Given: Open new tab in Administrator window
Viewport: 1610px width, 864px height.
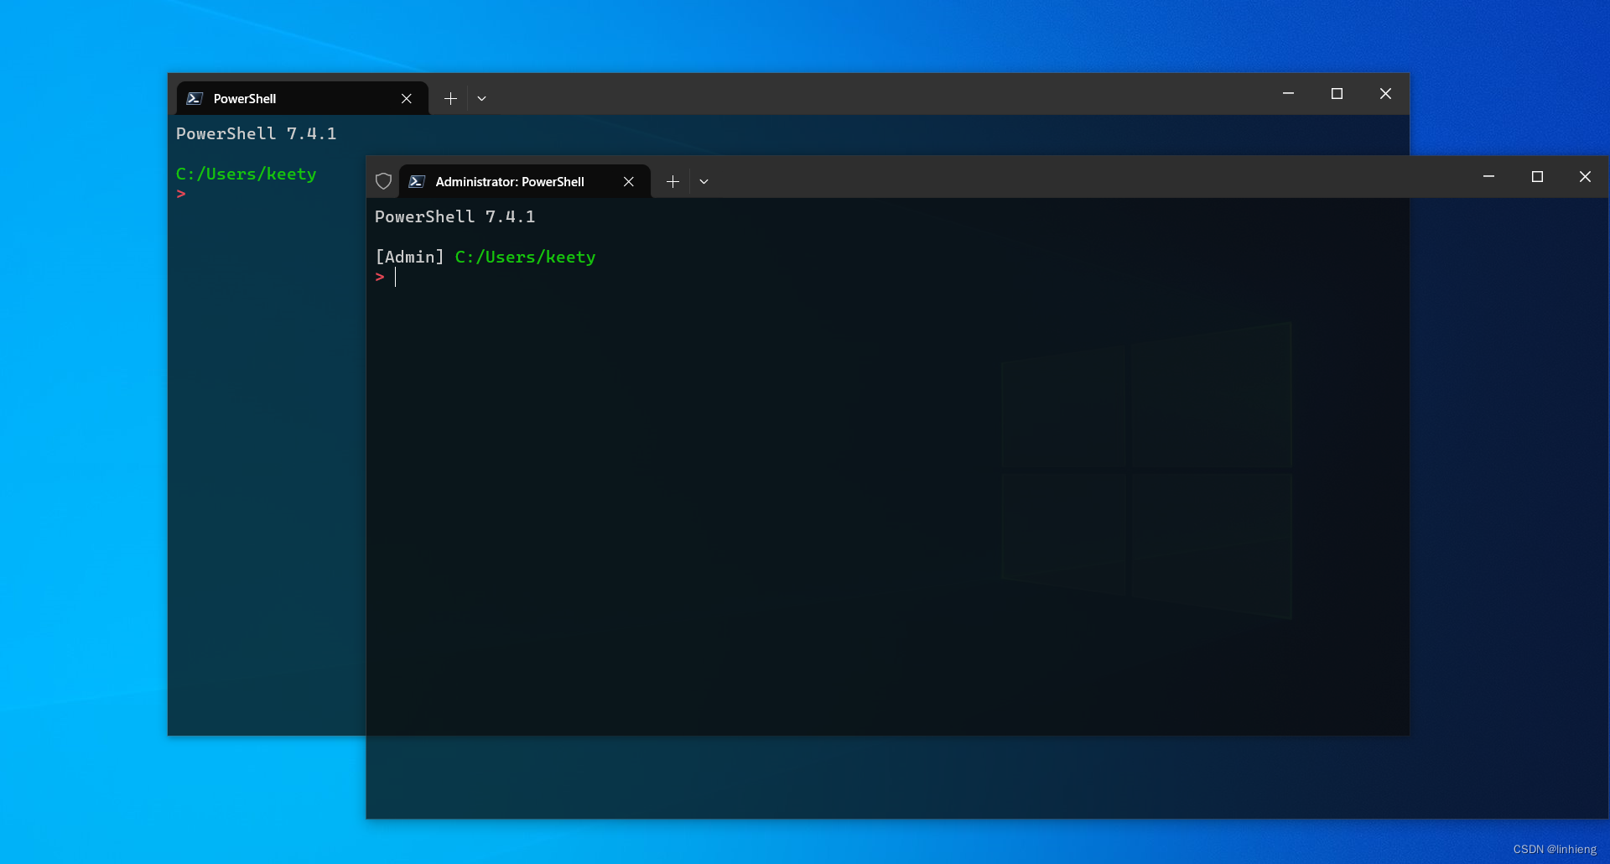Looking at the screenshot, I should tap(673, 182).
